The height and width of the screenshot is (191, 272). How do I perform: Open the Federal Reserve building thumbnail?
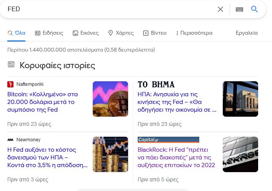240,99
